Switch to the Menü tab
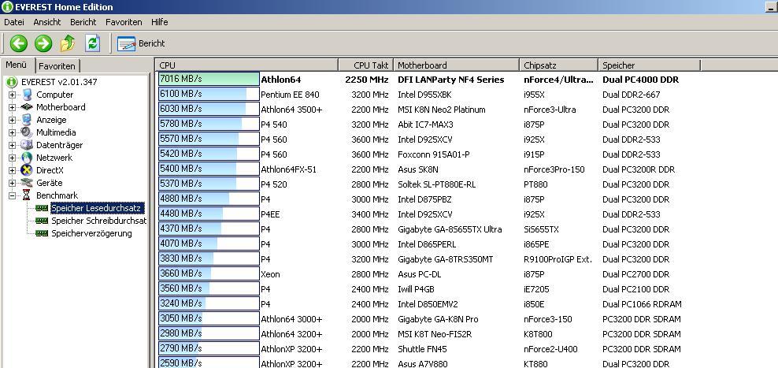 (17, 65)
